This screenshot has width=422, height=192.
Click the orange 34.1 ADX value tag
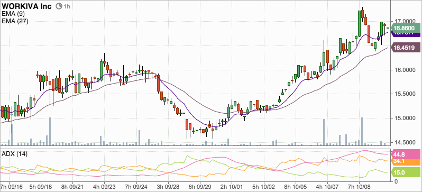click(x=405, y=162)
